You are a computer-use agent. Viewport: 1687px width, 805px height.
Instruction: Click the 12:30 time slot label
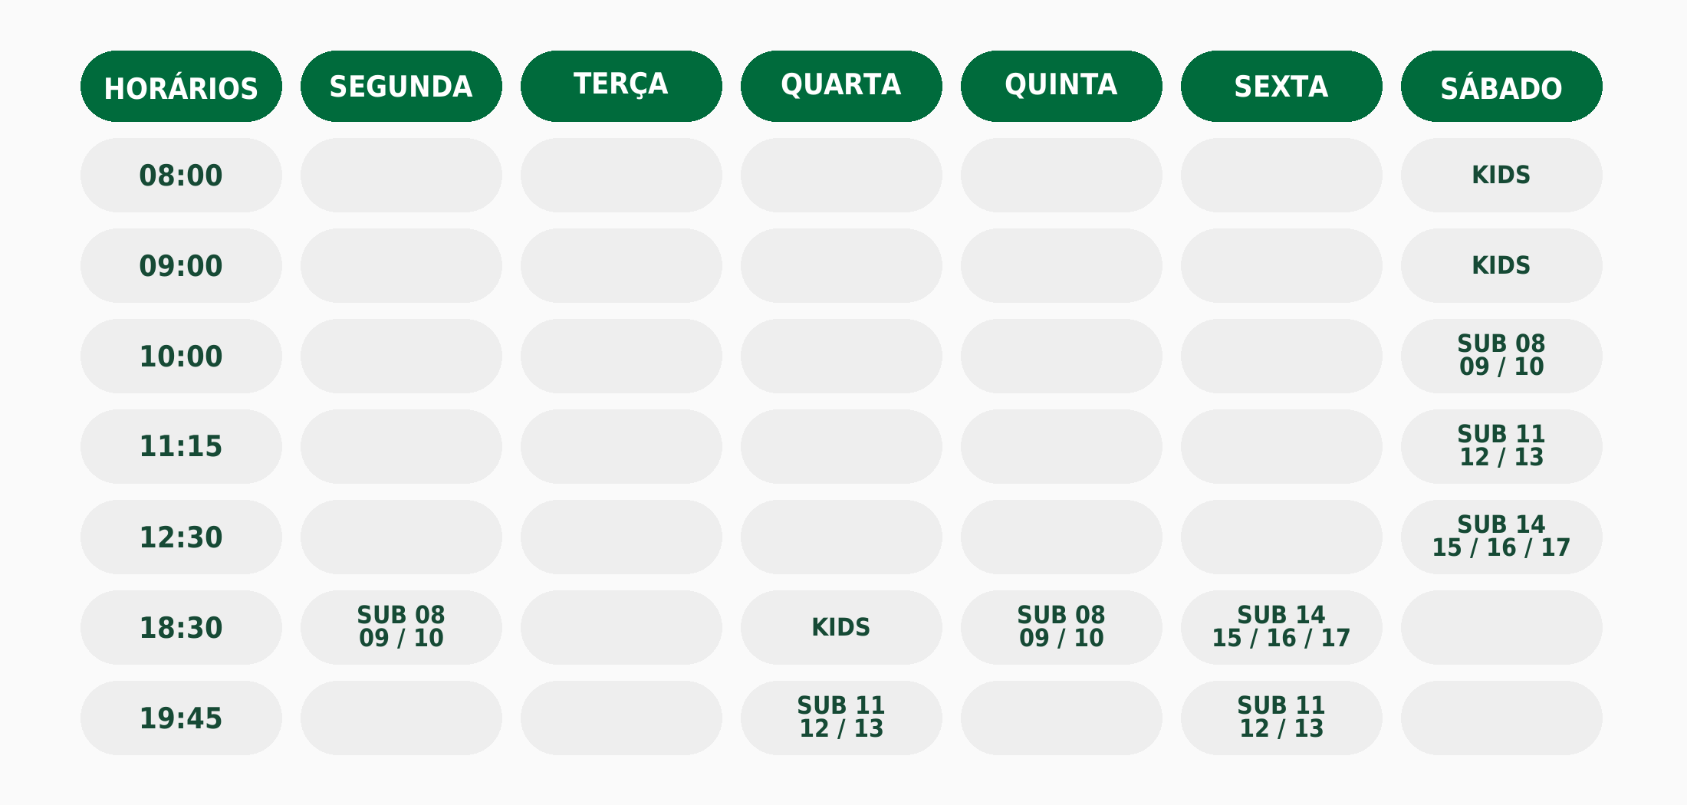[181, 537]
